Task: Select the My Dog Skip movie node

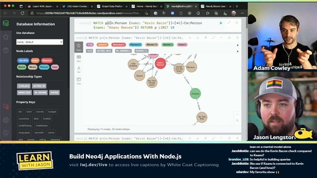Action: tap(202, 117)
